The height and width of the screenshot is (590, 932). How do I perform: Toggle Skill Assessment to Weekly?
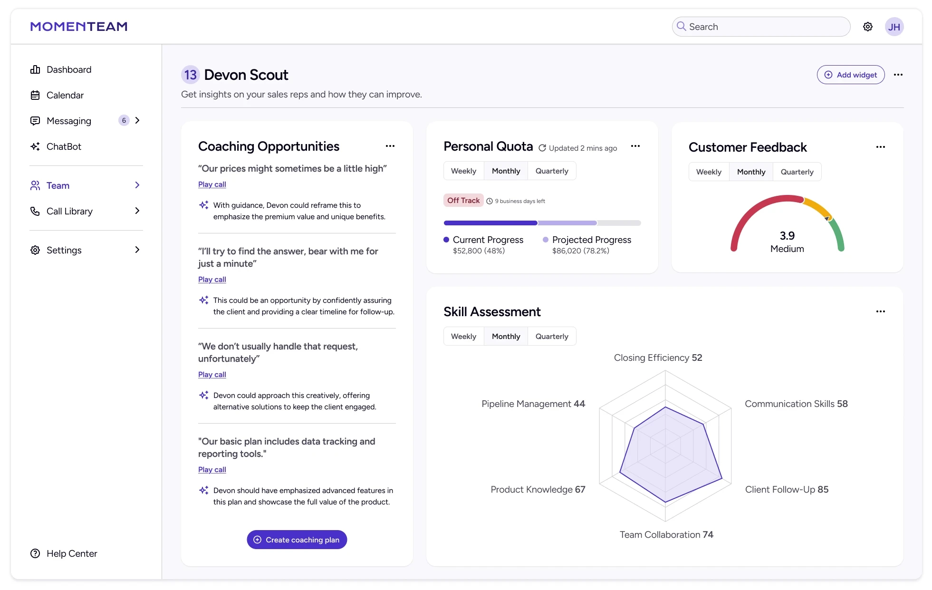(463, 336)
